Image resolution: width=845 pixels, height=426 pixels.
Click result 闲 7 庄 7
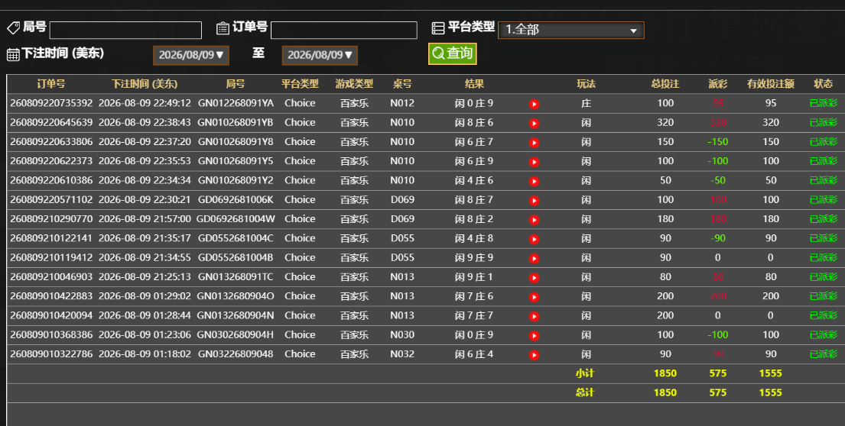click(x=473, y=316)
